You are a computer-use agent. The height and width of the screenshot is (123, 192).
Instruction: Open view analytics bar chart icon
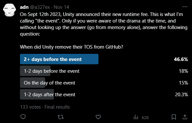coord(136,117)
